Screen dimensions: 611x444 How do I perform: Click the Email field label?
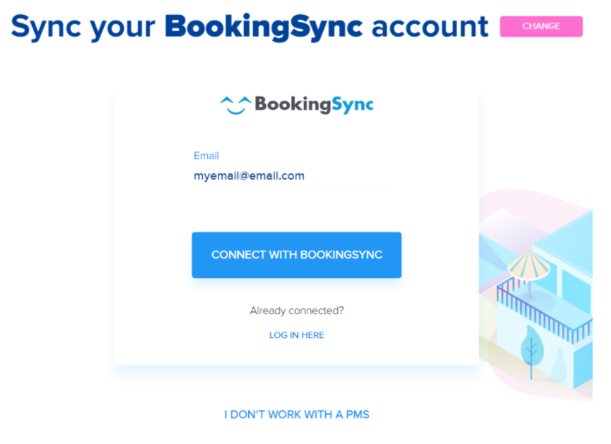(x=206, y=156)
